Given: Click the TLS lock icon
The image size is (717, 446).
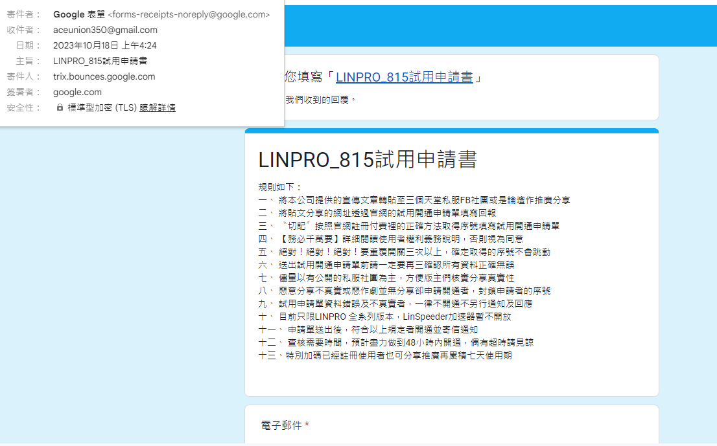Looking at the screenshot, I should click(60, 107).
